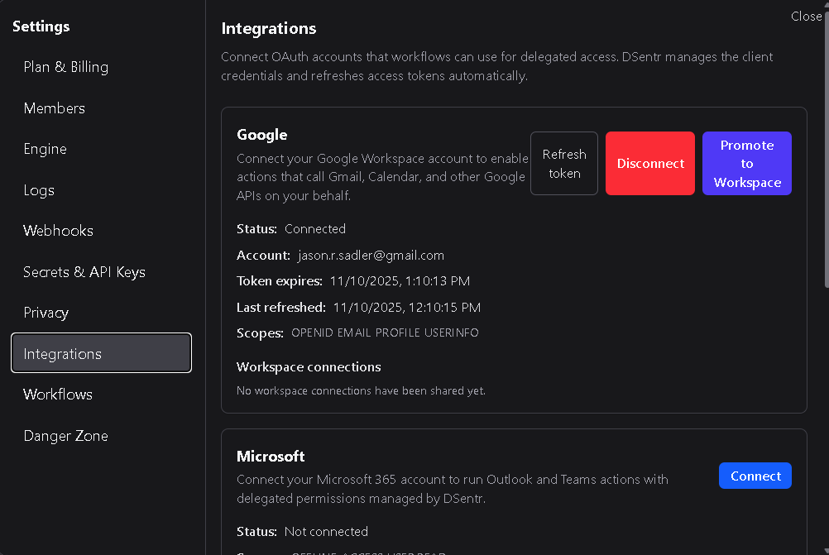This screenshot has height=555, width=829.
Task: Click 'No workspace connections have been shared yet.'
Action: coord(361,390)
